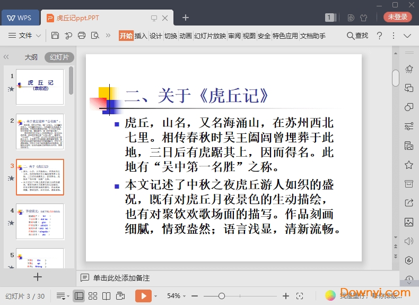Start the slideshow with the orange play button

click(x=143, y=295)
